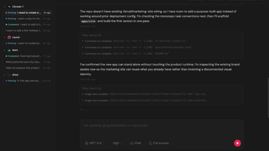Click the shoo folder icon
This screenshot has width=269, height=151.
(9, 75)
